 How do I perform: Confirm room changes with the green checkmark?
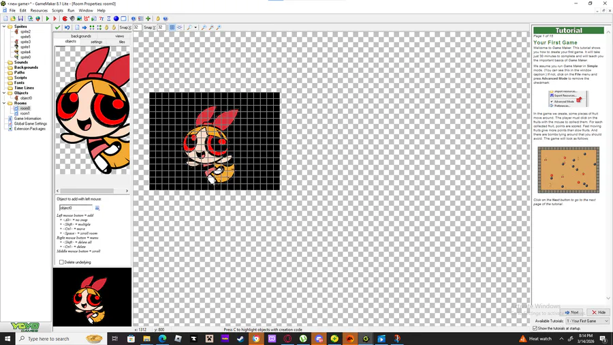[57, 27]
